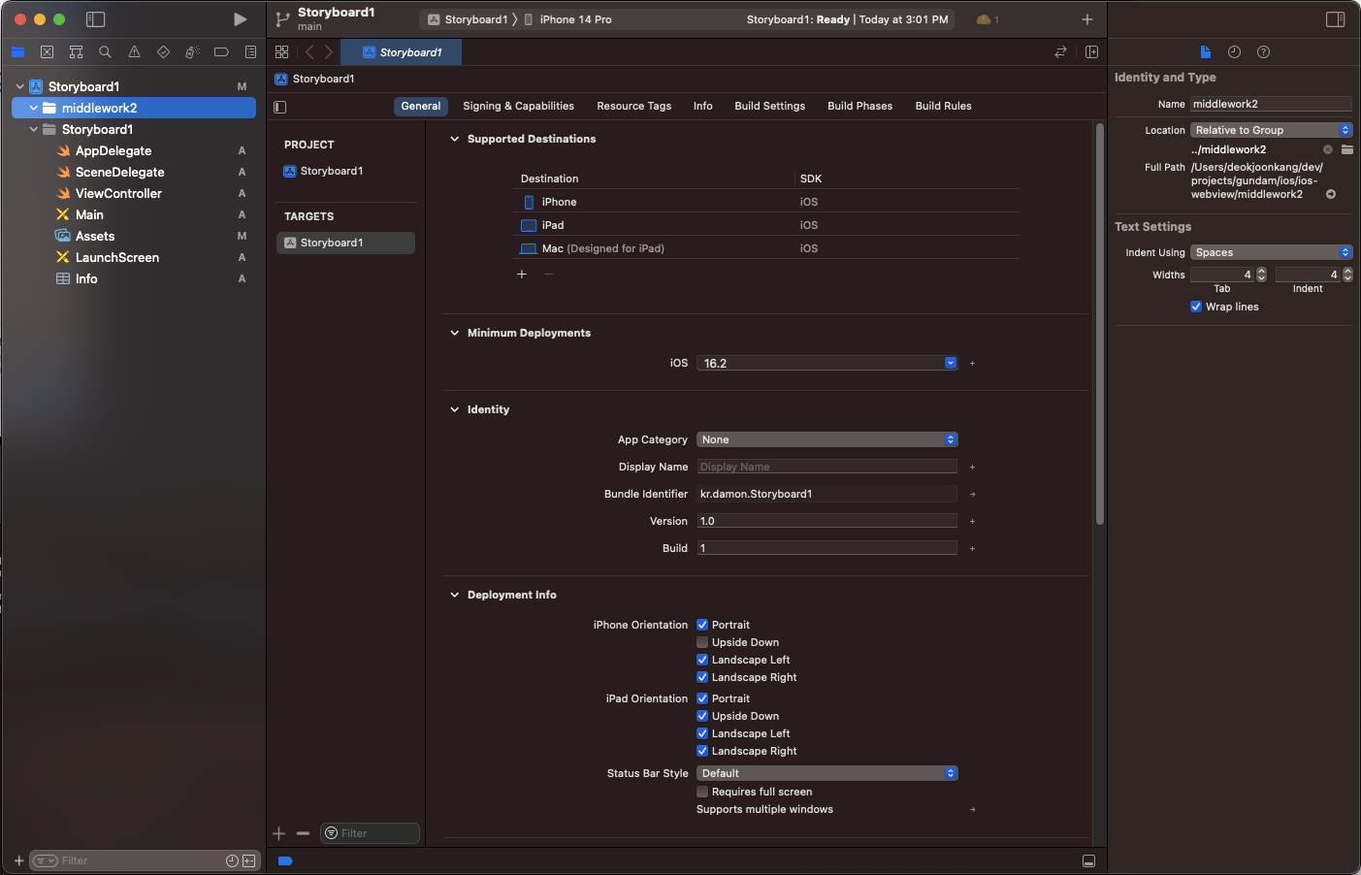Open the editor options swap-arrows icon
The height and width of the screenshot is (875, 1361).
(1060, 52)
